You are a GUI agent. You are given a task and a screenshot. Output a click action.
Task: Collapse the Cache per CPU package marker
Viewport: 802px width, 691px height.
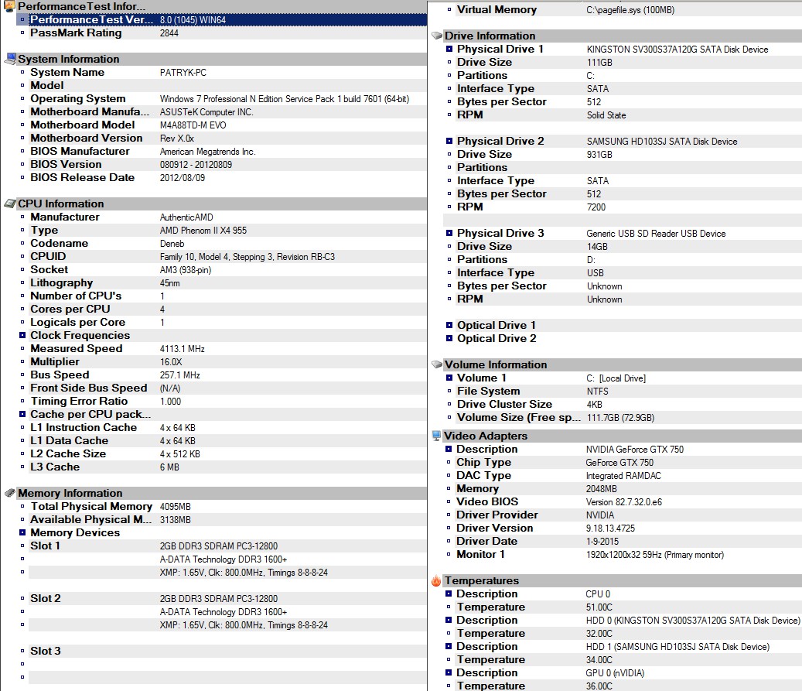pyautogui.click(x=22, y=414)
